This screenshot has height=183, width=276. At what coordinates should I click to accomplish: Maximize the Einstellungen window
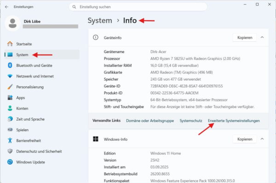pyautogui.click(x=257, y=5)
